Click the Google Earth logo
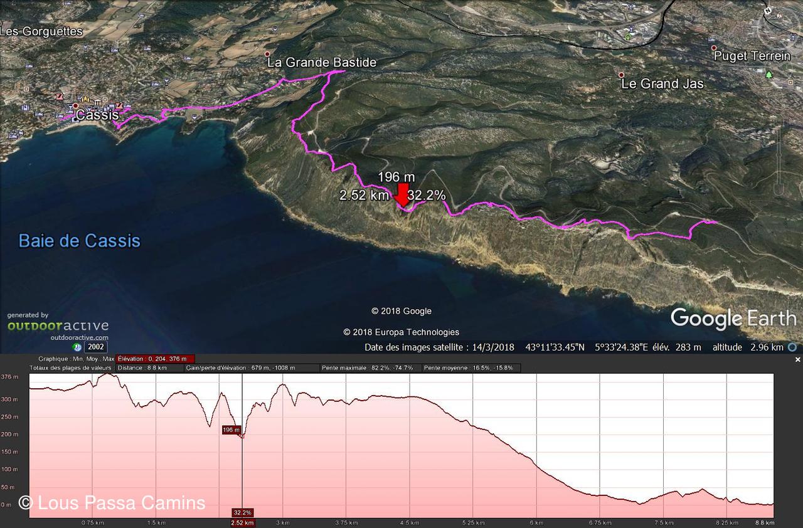Viewport: 803px width, 528px height. [733, 318]
